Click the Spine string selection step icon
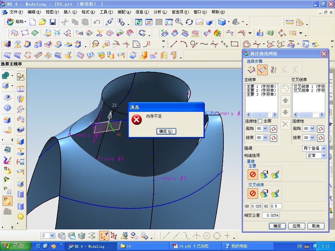Viewport: 335px width, 251px height. pos(273,70)
